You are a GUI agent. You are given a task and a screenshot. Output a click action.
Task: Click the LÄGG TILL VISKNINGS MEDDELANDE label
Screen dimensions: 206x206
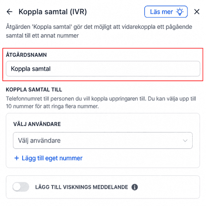click(x=82, y=187)
